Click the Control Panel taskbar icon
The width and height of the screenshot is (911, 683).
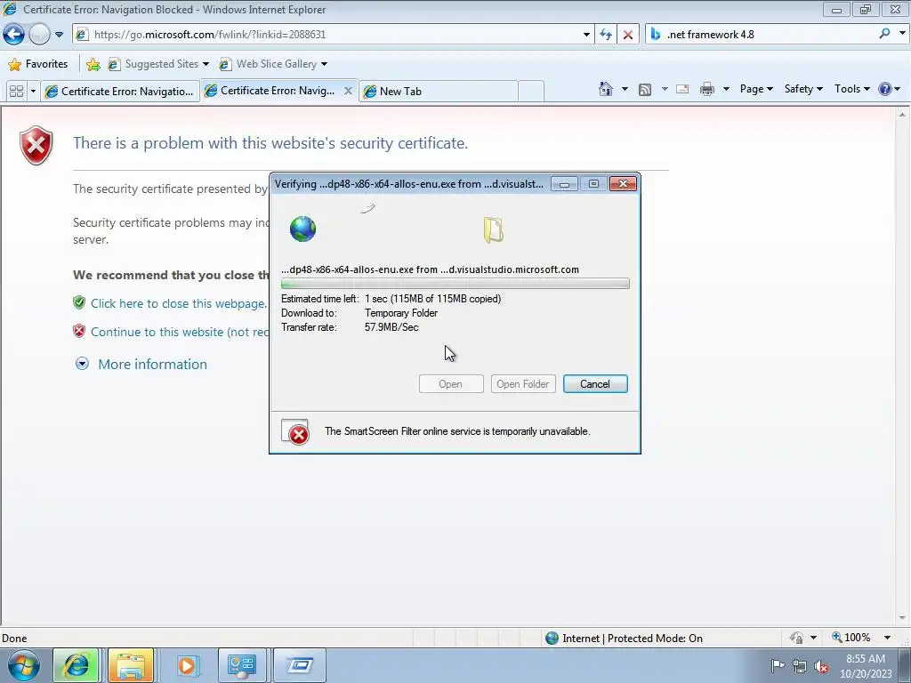241,665
